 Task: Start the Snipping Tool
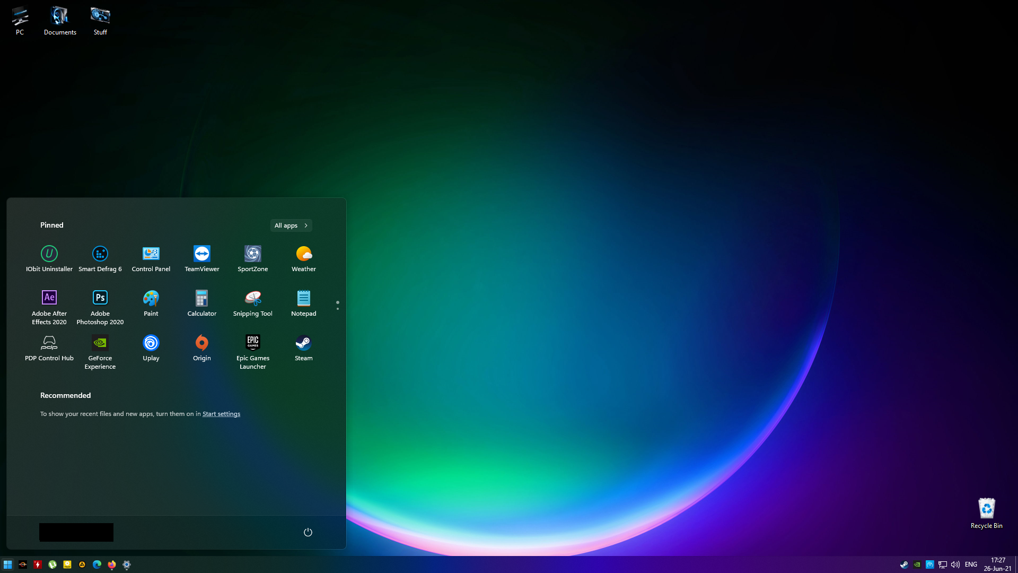click(x=253, y=303)
